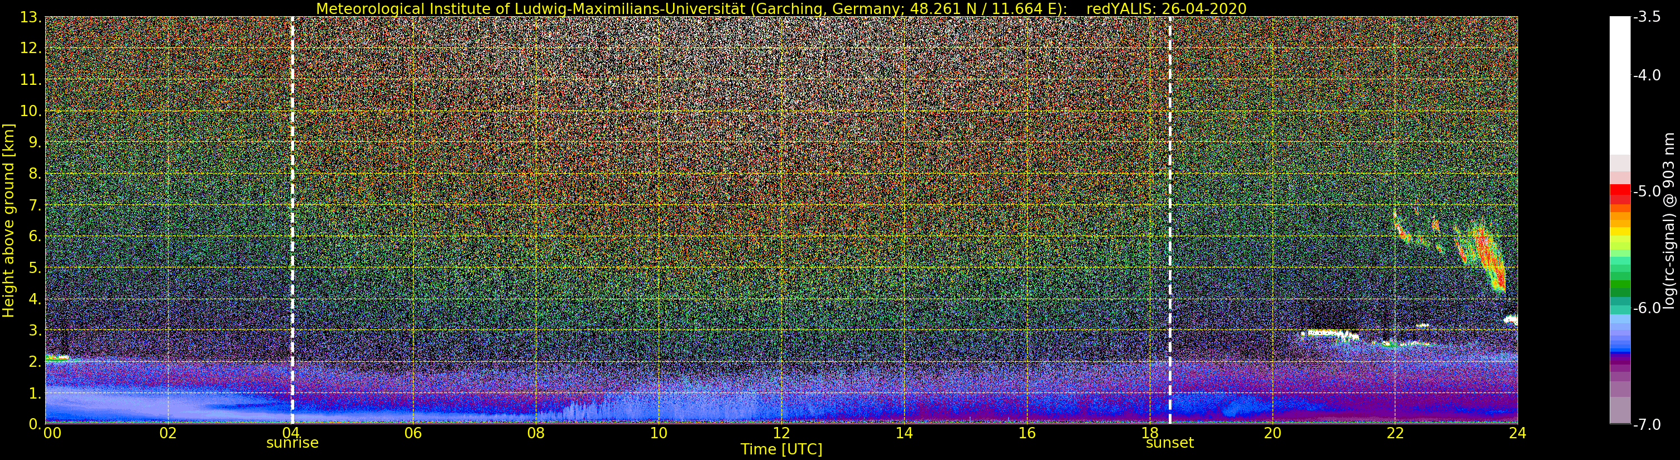Click the time axis tick label '12'

click(x=781, y=433)
